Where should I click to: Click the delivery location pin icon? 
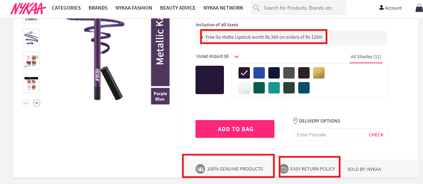click(295, 121)
